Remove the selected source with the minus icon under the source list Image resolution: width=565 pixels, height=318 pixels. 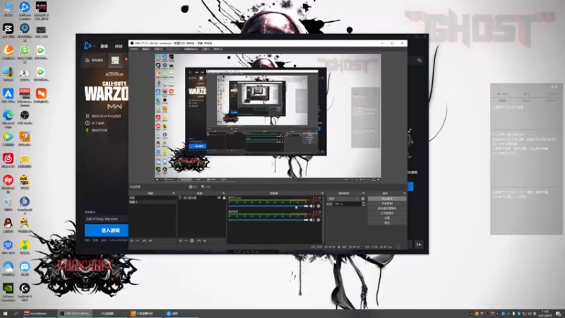tap(186, 240)
